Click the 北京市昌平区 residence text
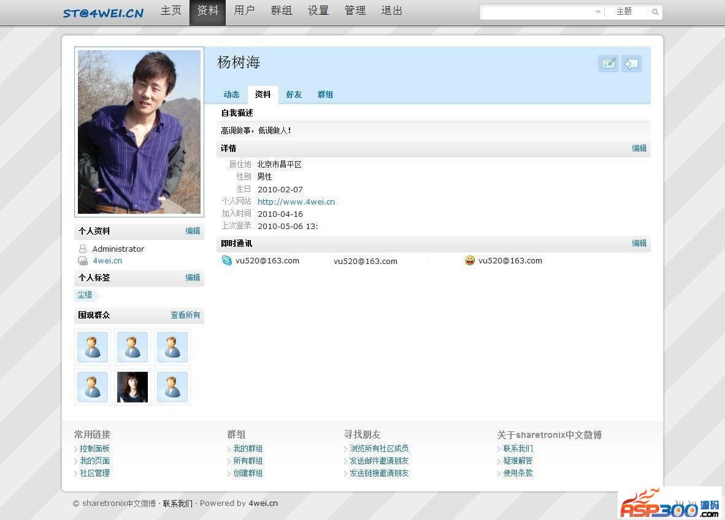This screenshot has width=725, height=520. 279,164
